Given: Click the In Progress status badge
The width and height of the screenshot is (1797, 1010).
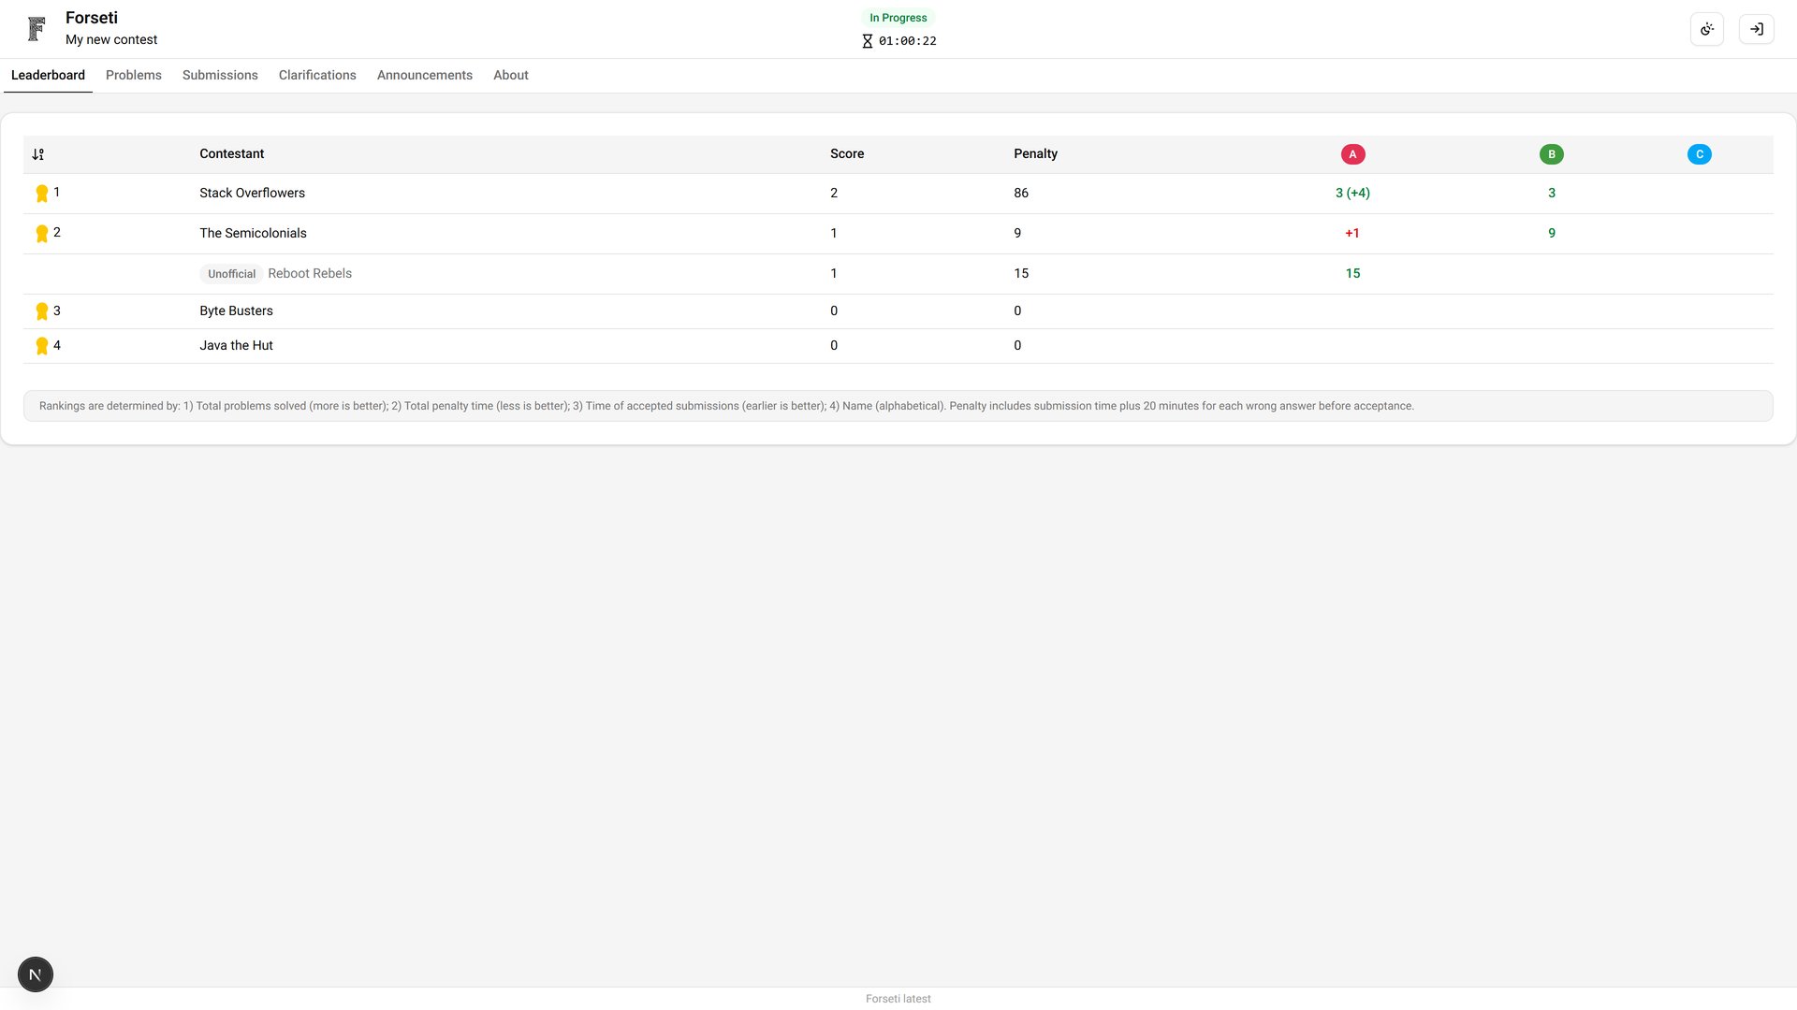Looking at the screenshot, I should pyautogui.click(x=898, y=17).
